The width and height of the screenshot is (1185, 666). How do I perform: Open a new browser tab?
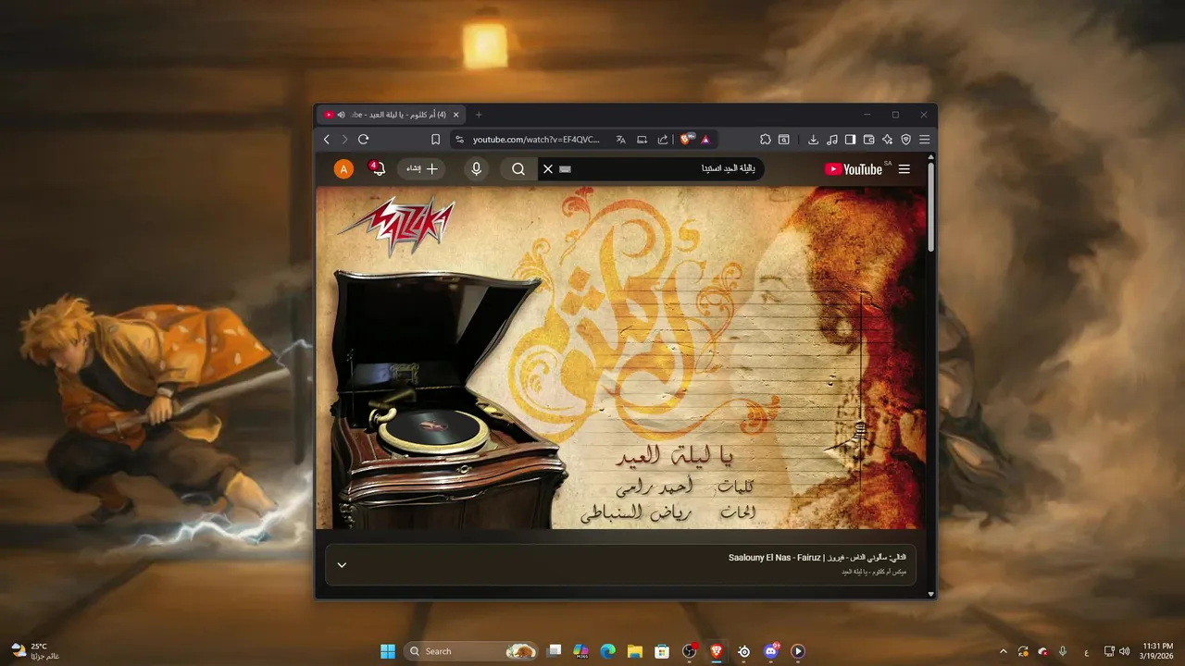(479, 115)
